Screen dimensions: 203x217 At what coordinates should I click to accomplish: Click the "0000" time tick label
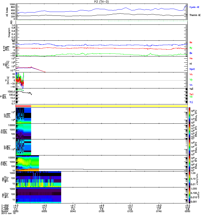coord(16,211)
